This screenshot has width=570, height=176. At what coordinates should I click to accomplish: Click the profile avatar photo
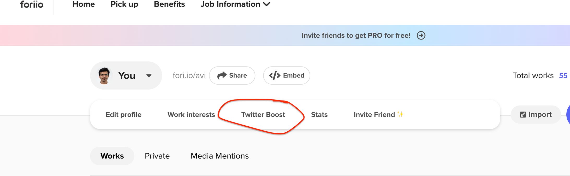click(104, 75)
